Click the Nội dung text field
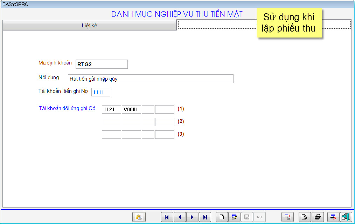 click(x=151, y=79)
